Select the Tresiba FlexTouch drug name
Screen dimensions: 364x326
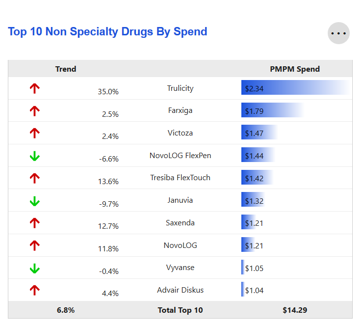180,178
